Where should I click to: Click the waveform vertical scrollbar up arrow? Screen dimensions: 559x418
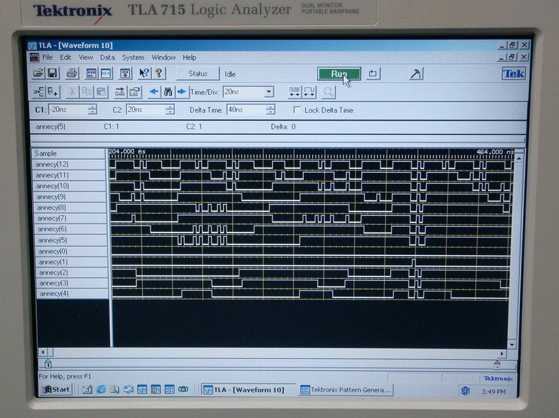click(x=519, y=159)
